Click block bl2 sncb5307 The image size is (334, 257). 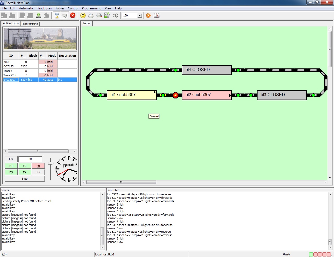pos(207,95)
